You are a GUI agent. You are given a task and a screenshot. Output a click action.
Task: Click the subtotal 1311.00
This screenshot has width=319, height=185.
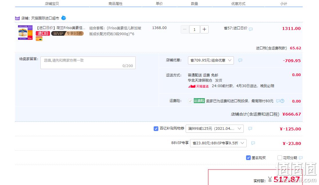pos(291,28)
